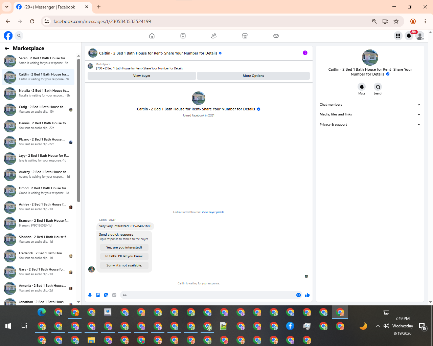Click the back arrow beside Marketplace
This screenshot has height=346, width=433.
(x=7, y=48)
